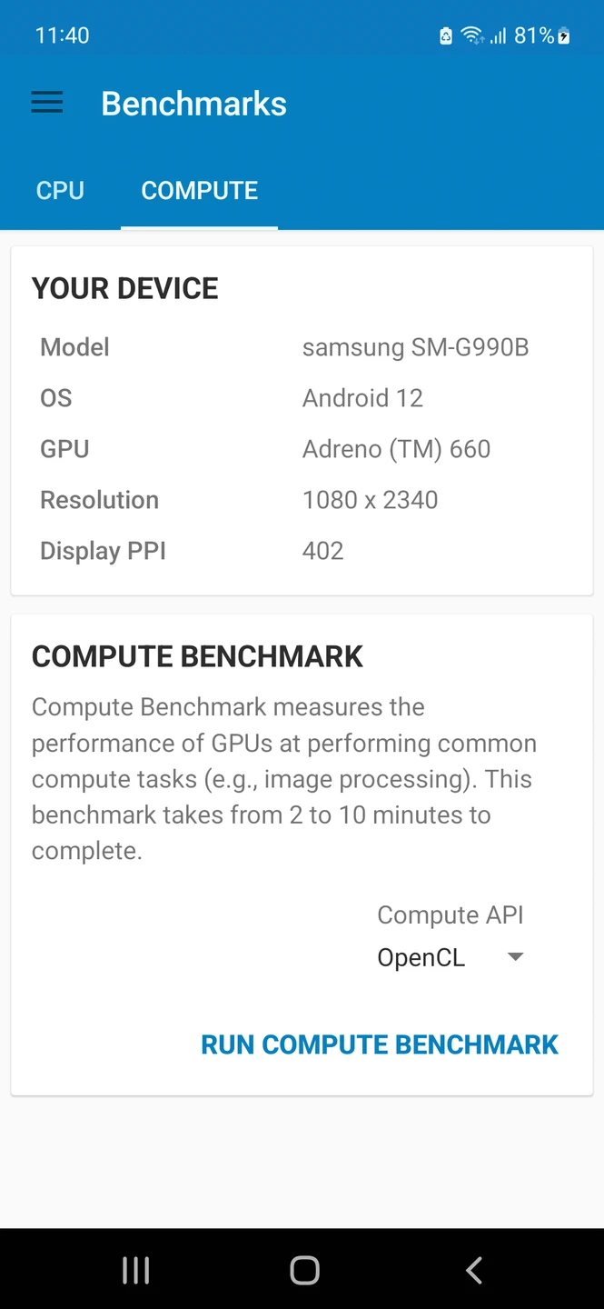Tap the status bar clock
The image size is (604, 1309).
coord(62,35)
